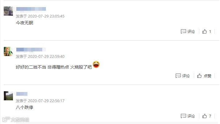Click the 大数跨境 watermark logo

[x=16, y=119]
